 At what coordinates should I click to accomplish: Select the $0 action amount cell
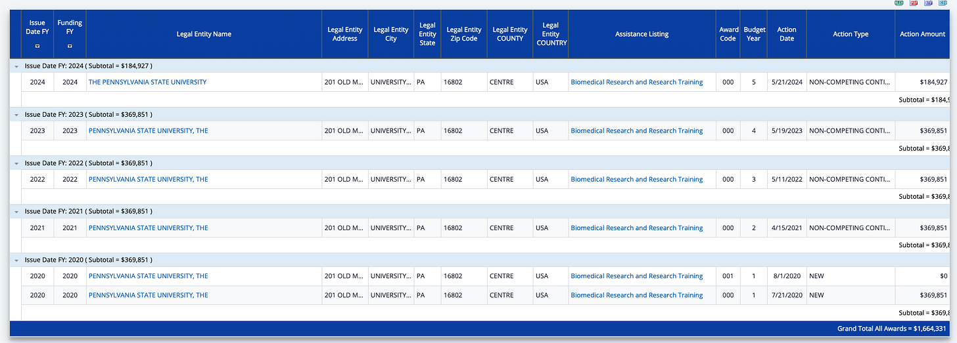click(x=923, y=276)
